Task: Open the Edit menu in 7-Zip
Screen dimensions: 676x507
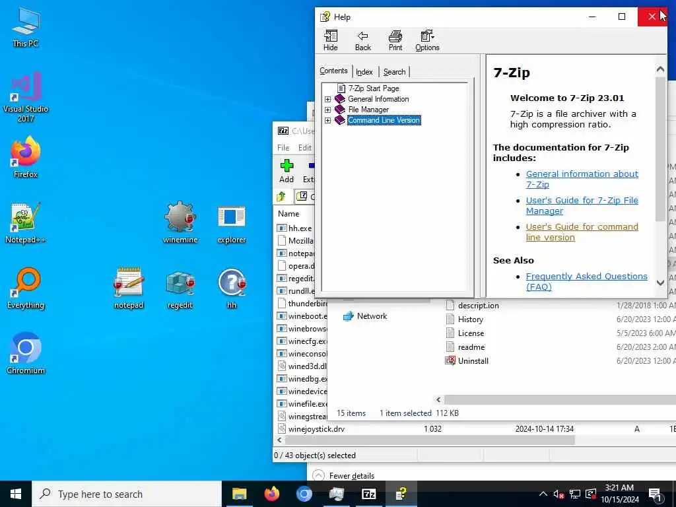Action: (305, 147)
